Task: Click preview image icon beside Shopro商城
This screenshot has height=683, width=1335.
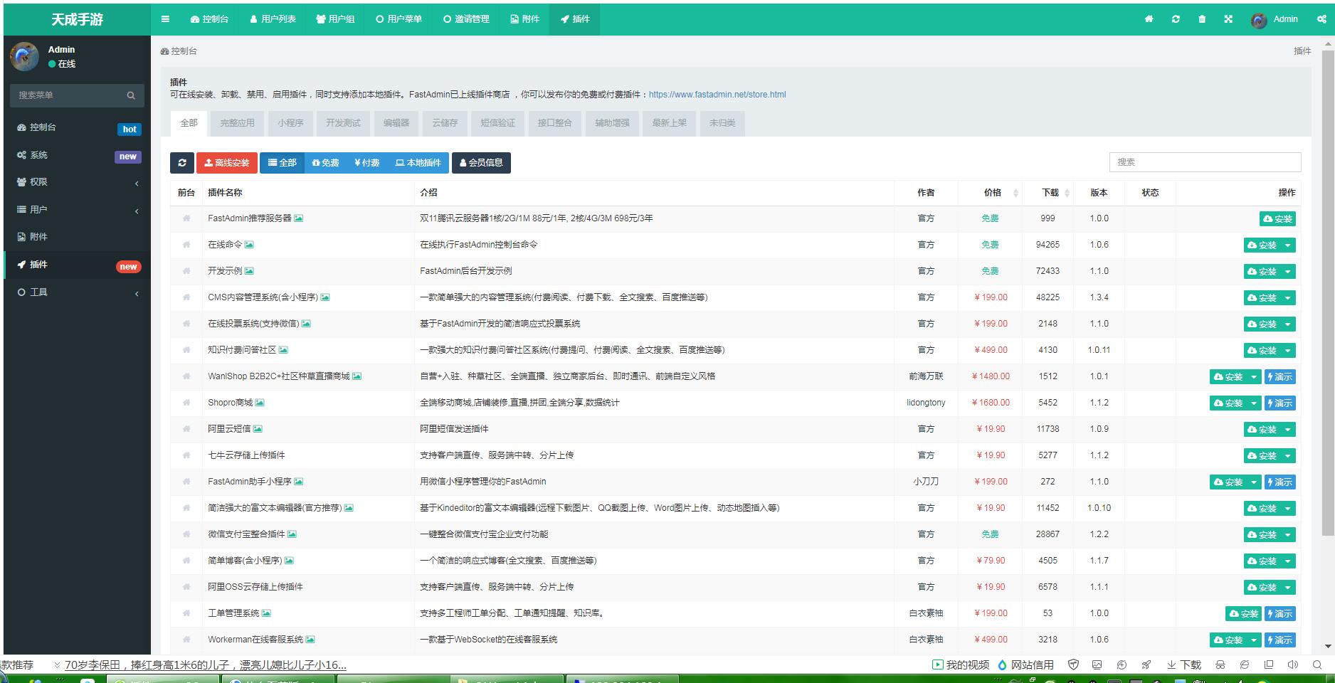Action: 260,403
